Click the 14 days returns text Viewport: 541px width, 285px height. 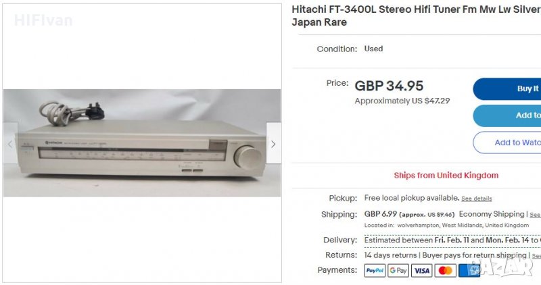coord(391,255)
